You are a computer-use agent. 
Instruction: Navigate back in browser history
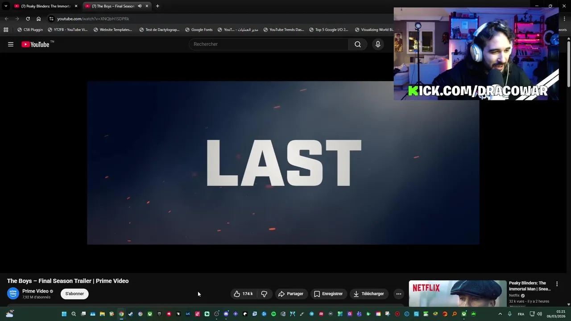(x=6, y=19)
